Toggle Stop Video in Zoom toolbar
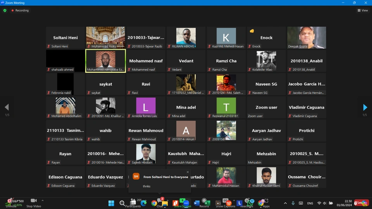This screenshot has width=372, height=209. point(34,203)
